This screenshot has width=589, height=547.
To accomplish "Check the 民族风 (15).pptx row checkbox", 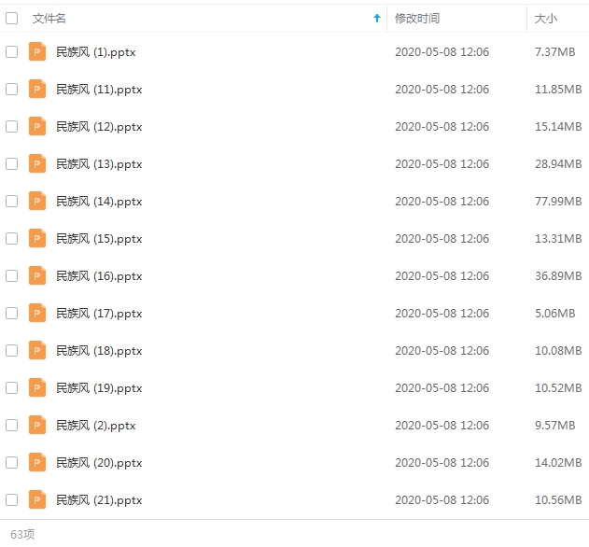I will 11,239.
